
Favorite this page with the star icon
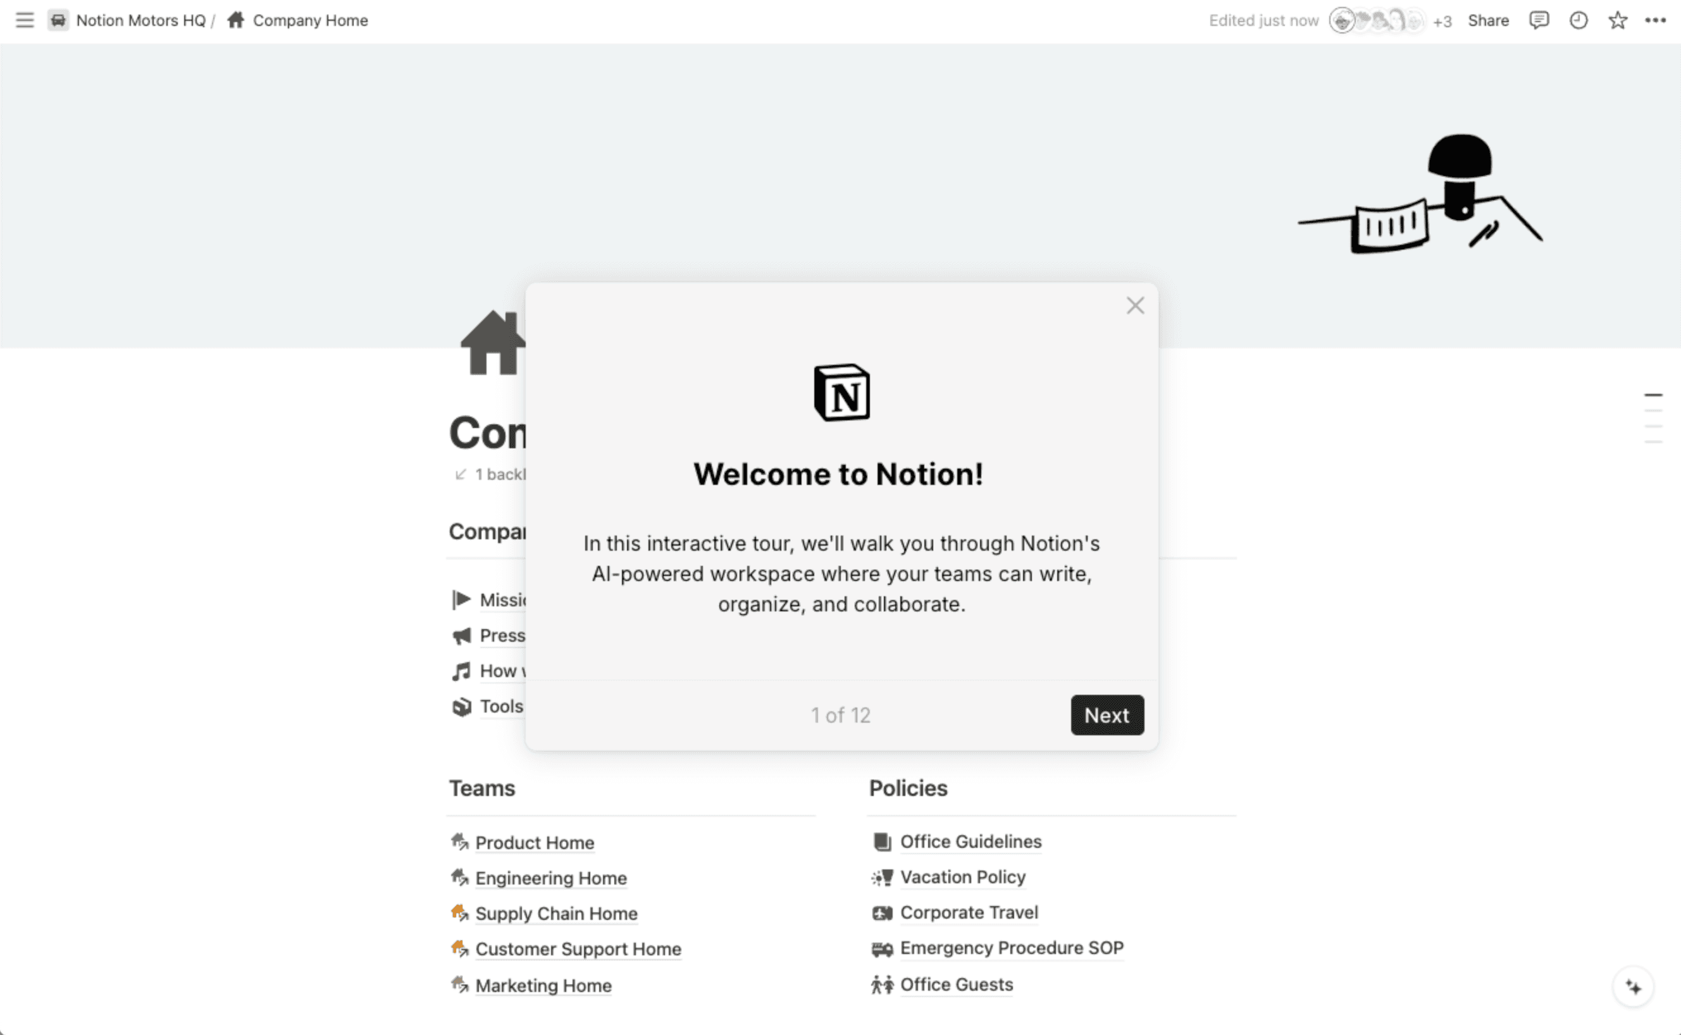(x=1617, y=20)
